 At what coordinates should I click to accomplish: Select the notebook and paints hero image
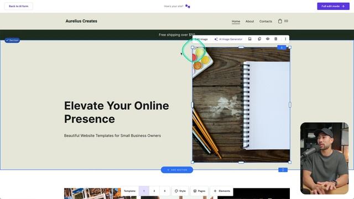tap(241, 104)
